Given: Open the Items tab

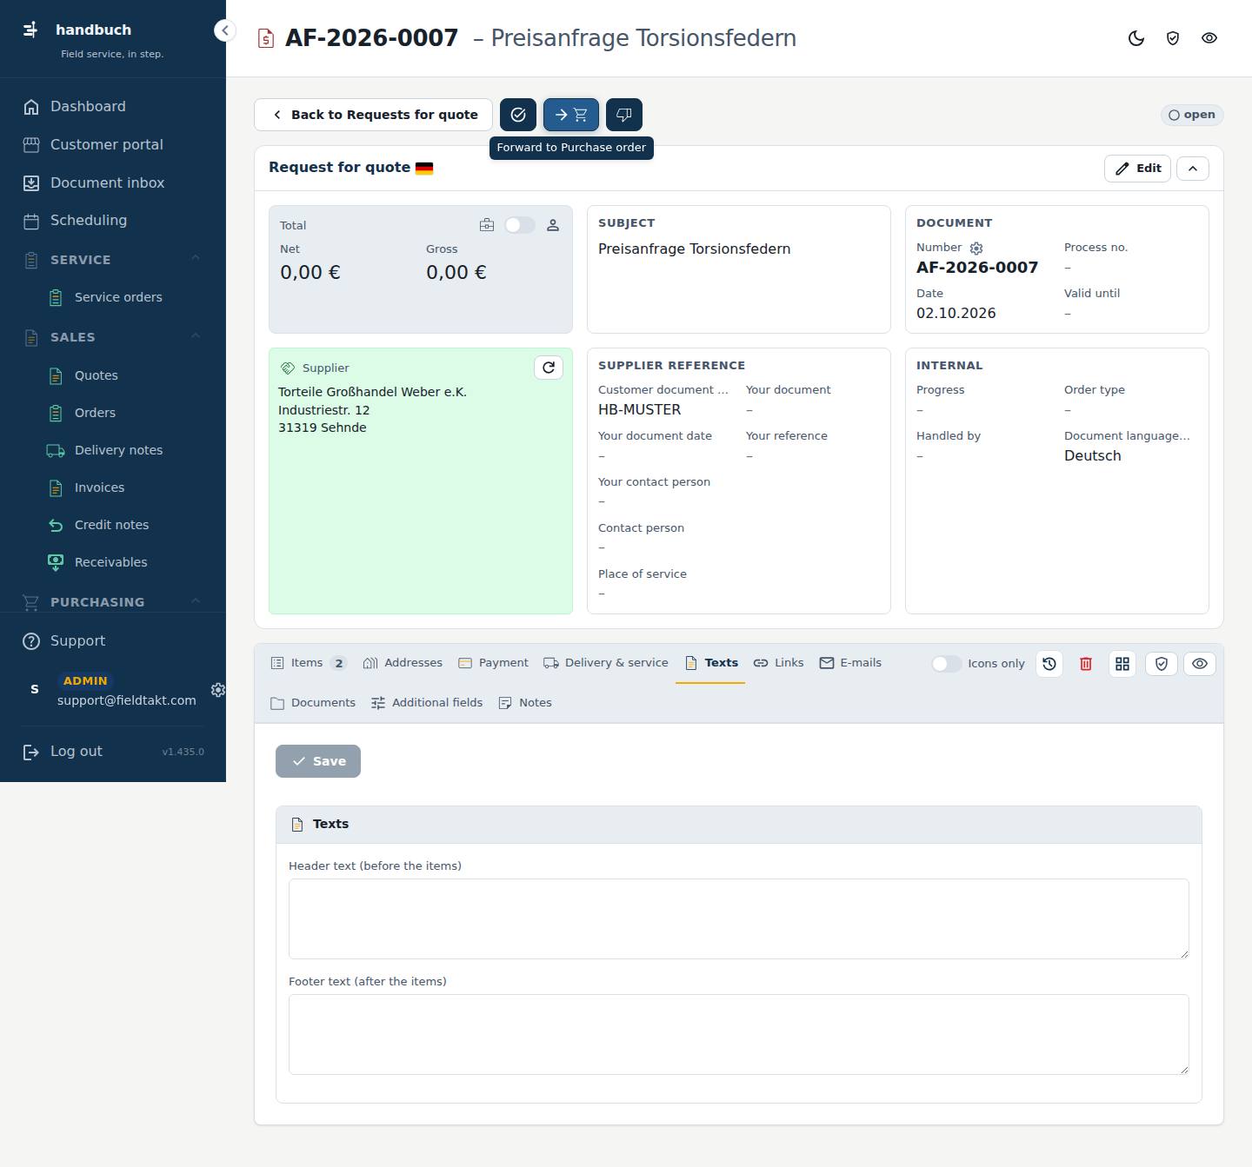Looking at the screenshot, I should [x=309, y=663].
